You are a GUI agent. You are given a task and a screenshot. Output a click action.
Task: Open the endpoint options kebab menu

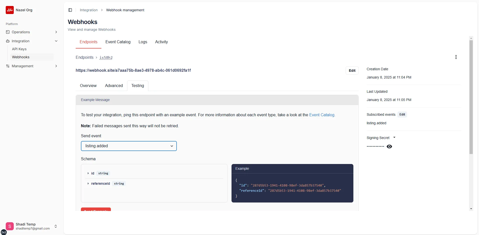pos(456,57)
